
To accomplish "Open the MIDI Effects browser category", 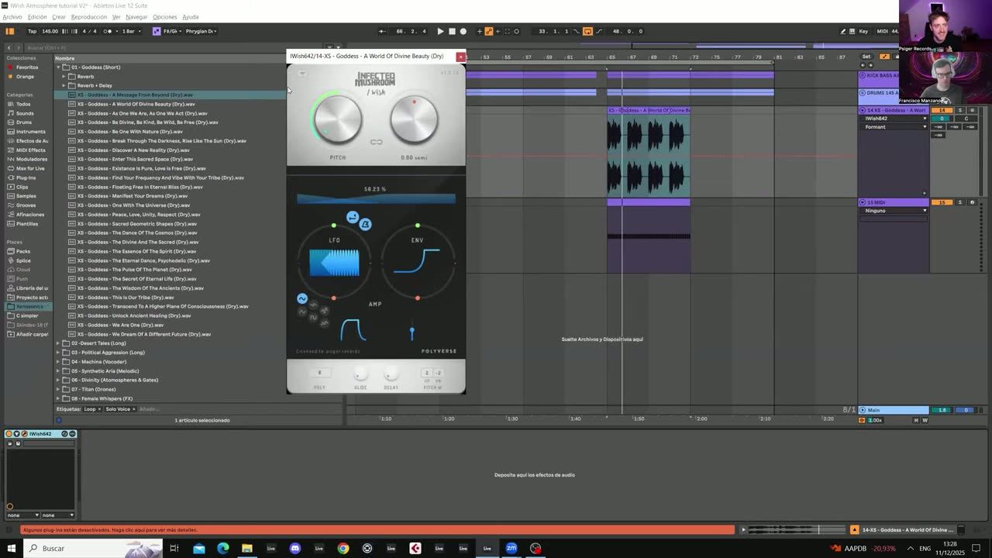I will (30, 150).
